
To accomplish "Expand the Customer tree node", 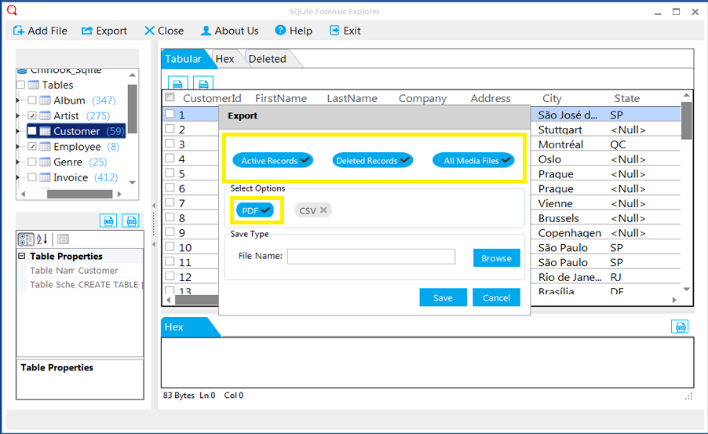I will click(18, 131).
